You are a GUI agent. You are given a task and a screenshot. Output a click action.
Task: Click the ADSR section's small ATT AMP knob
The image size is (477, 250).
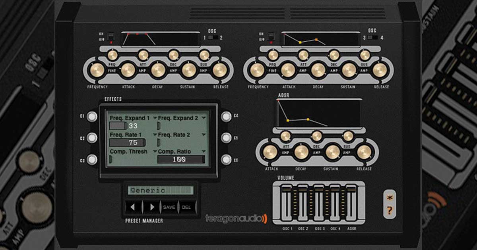click(x=285, y=136)
